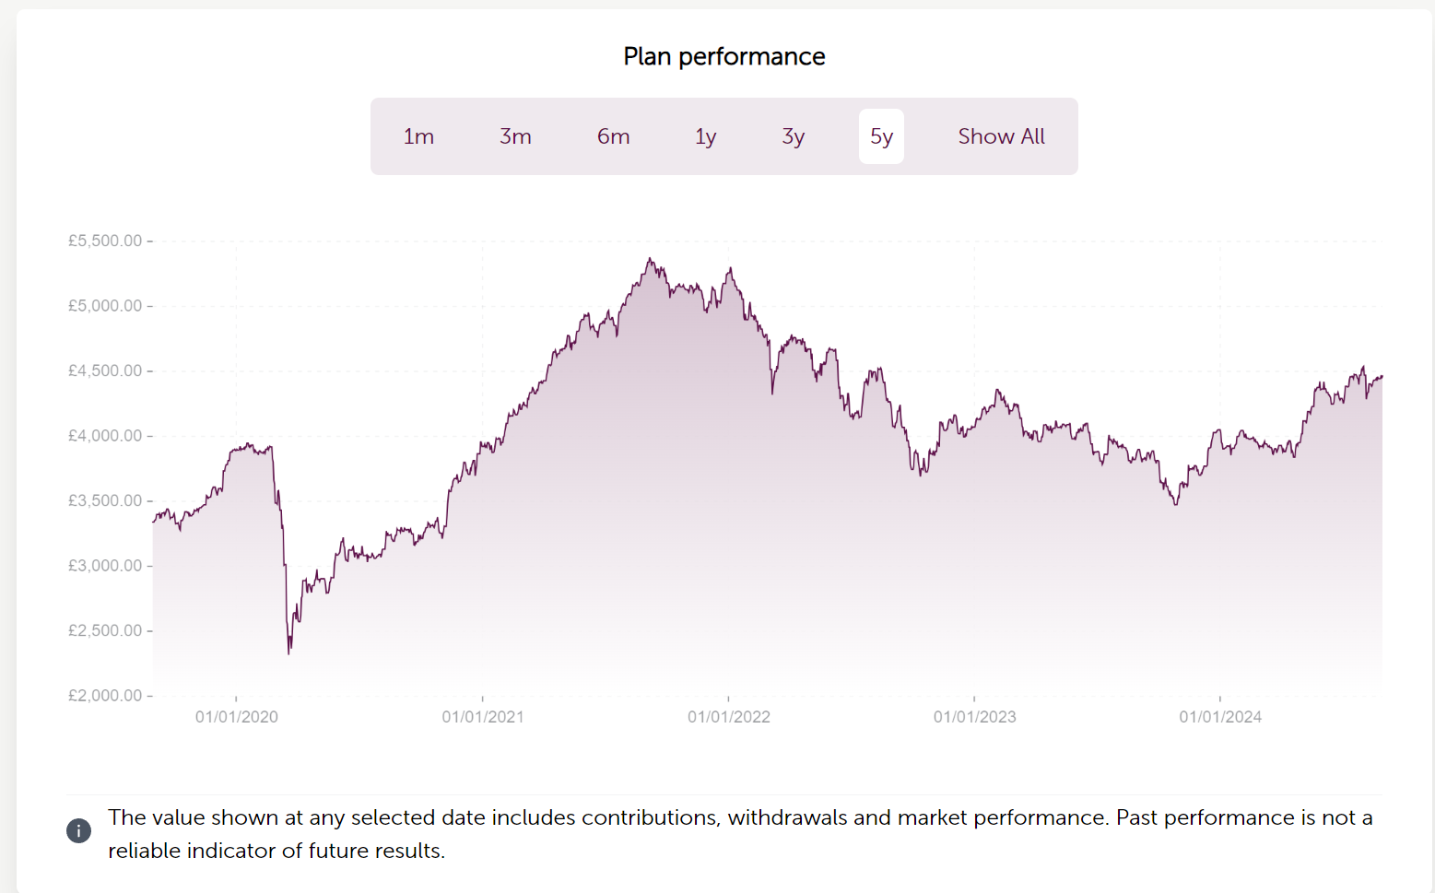Screen dimensions: 1435x893
Task: Click the 01/01/2024 date marker
Action: tap(1220, 717)
